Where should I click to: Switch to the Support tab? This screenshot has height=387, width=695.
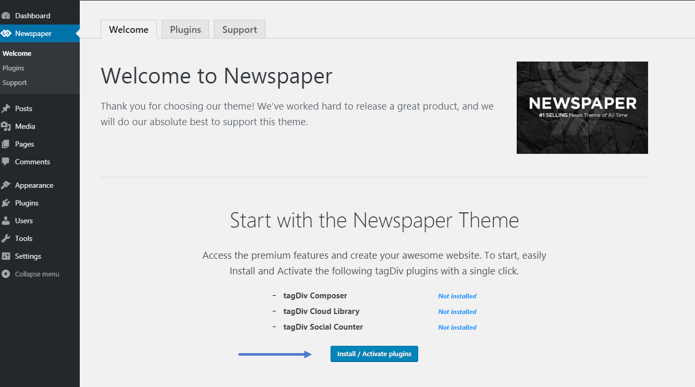239,29
